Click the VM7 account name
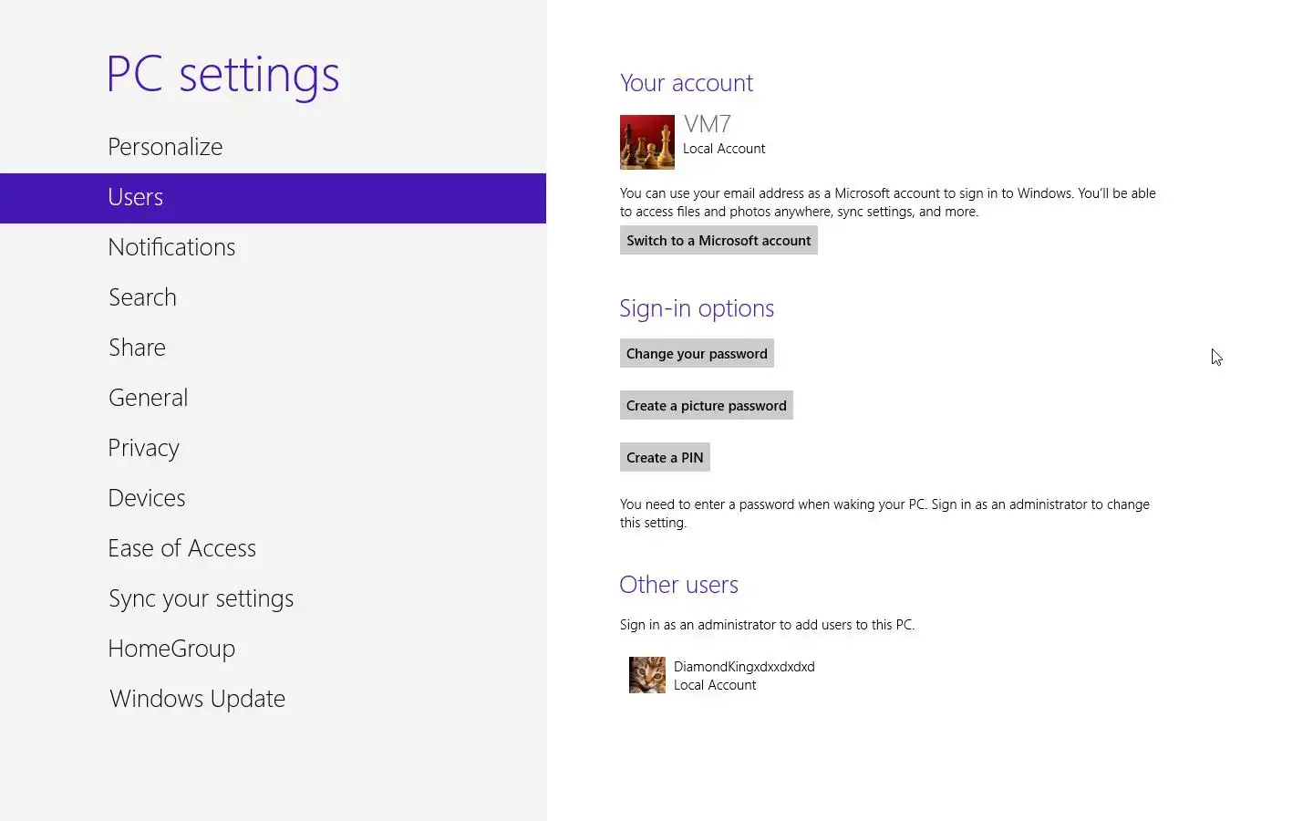1313x821 pixels. pos(708,124)
